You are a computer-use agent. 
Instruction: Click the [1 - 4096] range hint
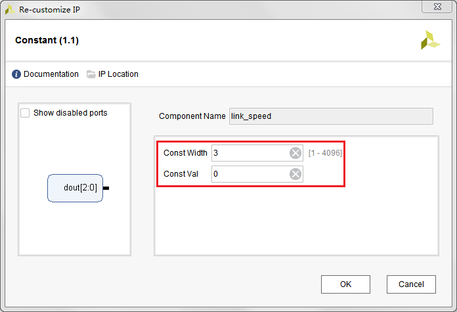(x=325, y=153)
